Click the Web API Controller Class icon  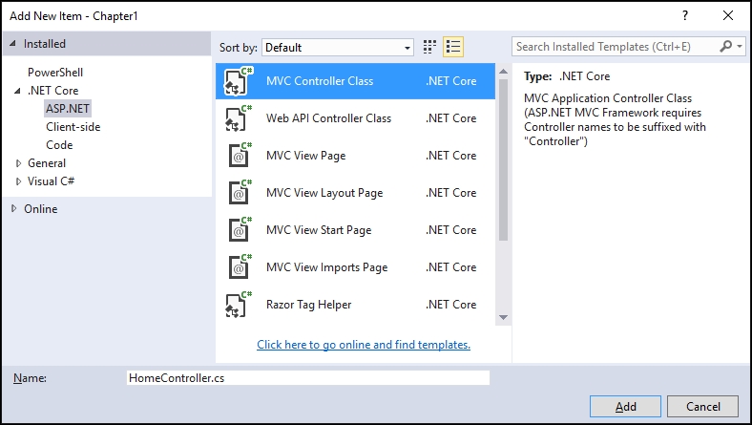pyautogui.click(x=239, y=118)
